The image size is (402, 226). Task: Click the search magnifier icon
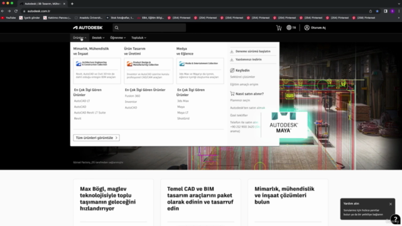point(117,28)
